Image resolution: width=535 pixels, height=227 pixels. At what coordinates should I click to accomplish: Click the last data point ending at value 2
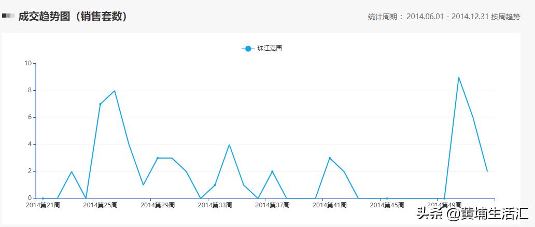tap(487, 172)
